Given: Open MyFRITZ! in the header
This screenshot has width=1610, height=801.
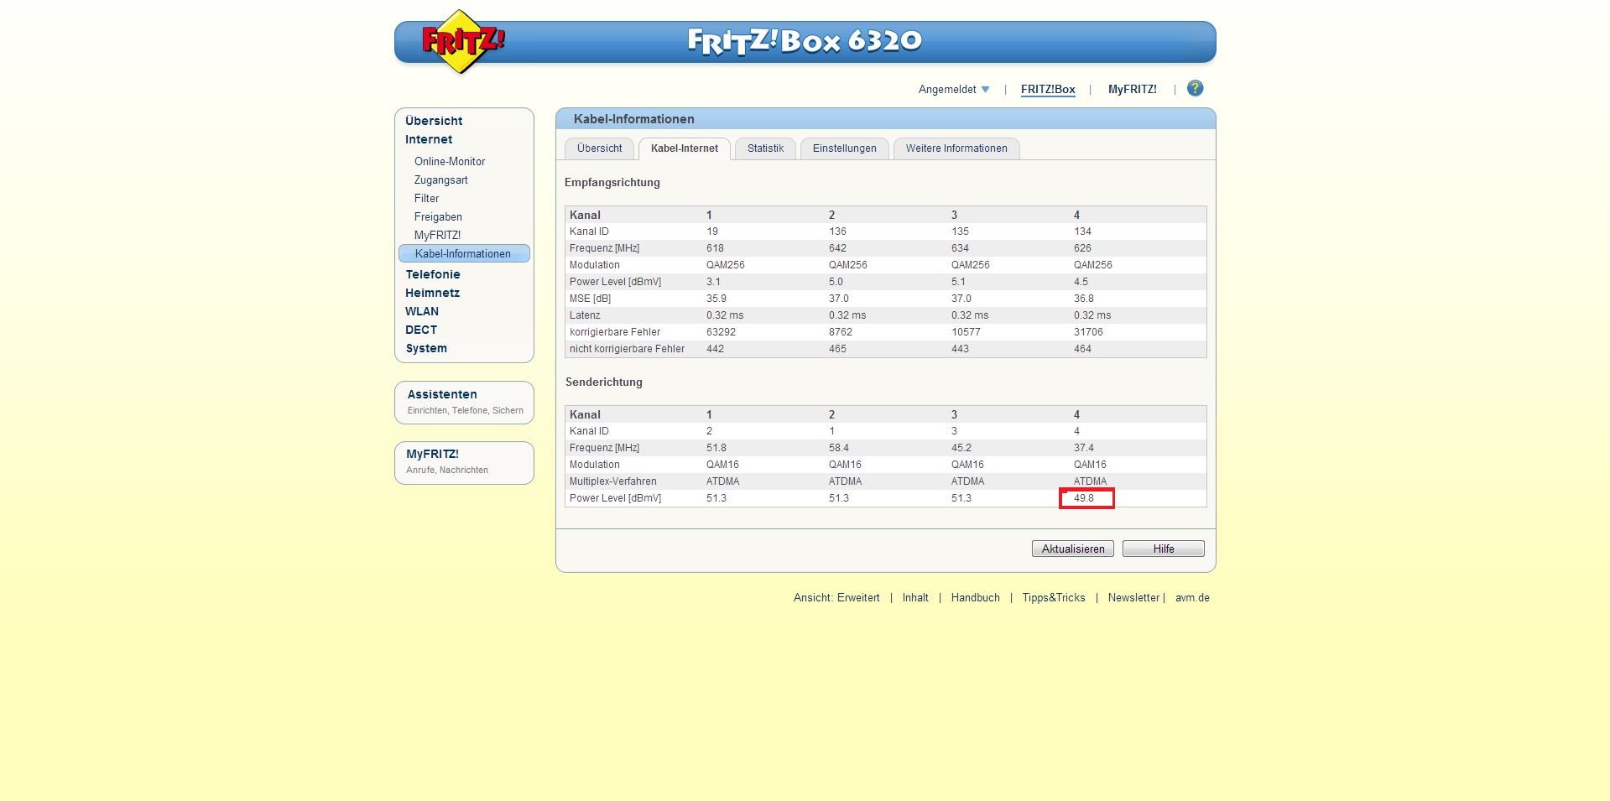Looking at the screenshot, I should pyautogui.click(x=1132, y=90).
